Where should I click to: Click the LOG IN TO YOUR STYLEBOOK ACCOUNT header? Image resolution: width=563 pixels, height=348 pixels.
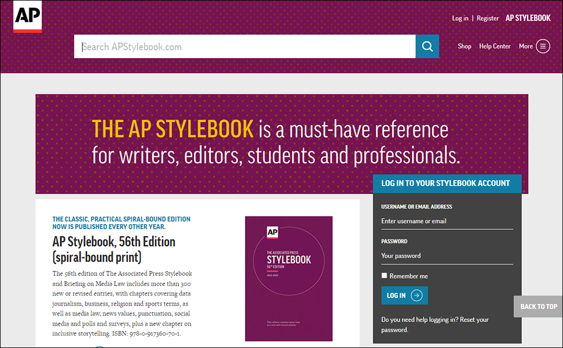pyautogui.click(x=447, y=184)
